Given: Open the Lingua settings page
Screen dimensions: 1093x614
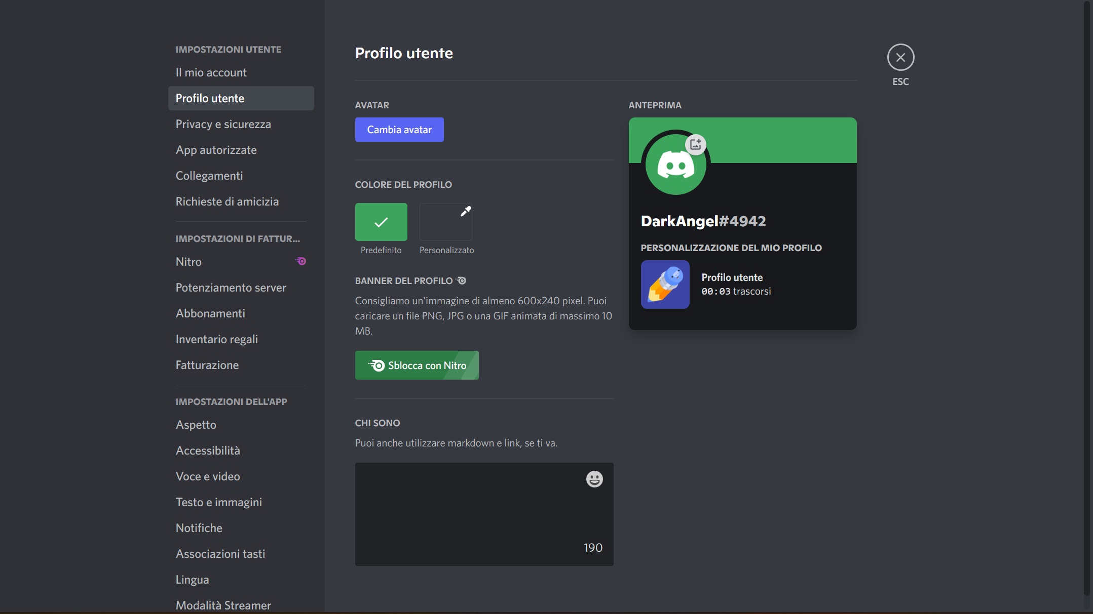Looking at the screenshot, I should tap(192, 579).
